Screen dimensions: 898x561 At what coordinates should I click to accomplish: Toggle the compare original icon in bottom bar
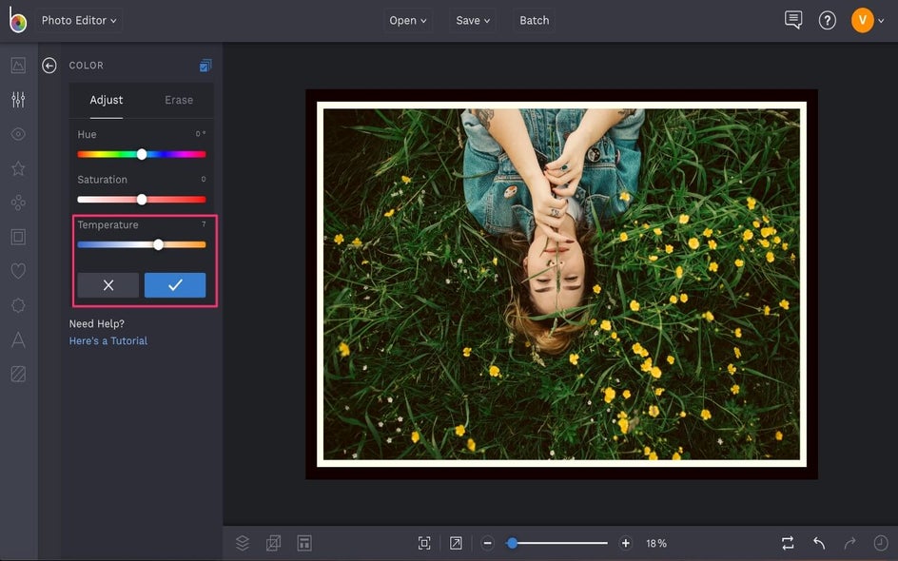tap(788, 543)
